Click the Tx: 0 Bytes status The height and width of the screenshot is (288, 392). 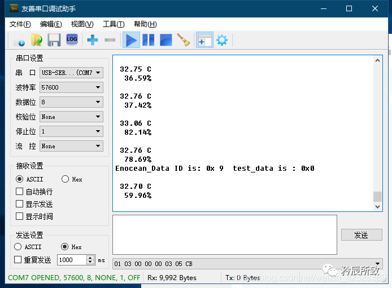(x=242, y=277)
